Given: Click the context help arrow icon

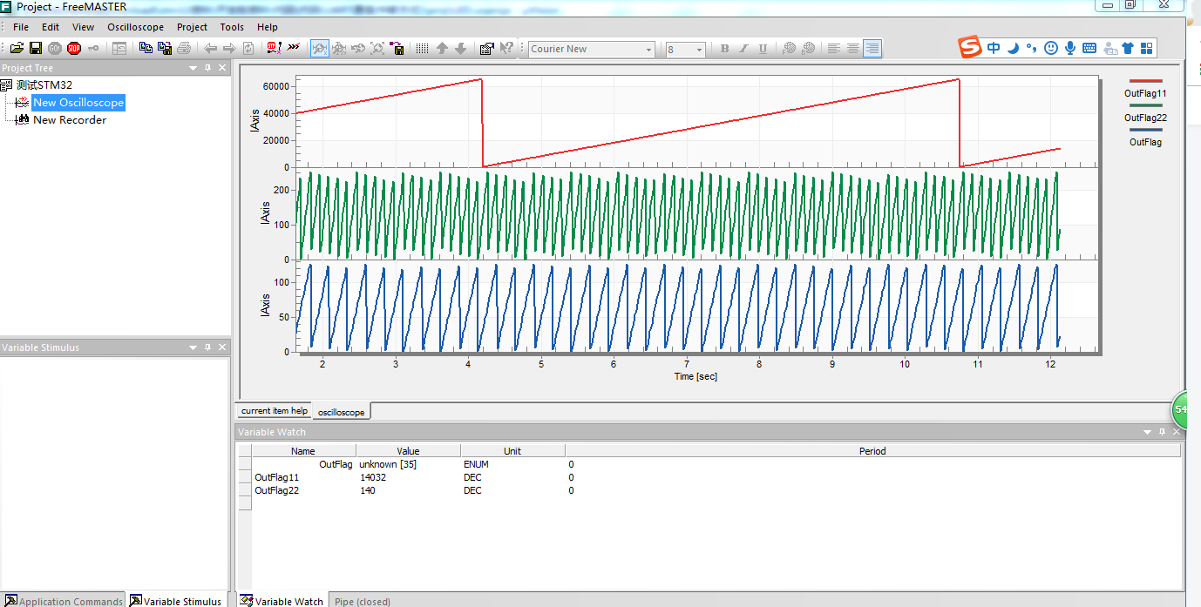Looking at the screenshot, I should [x=506, y=48].
